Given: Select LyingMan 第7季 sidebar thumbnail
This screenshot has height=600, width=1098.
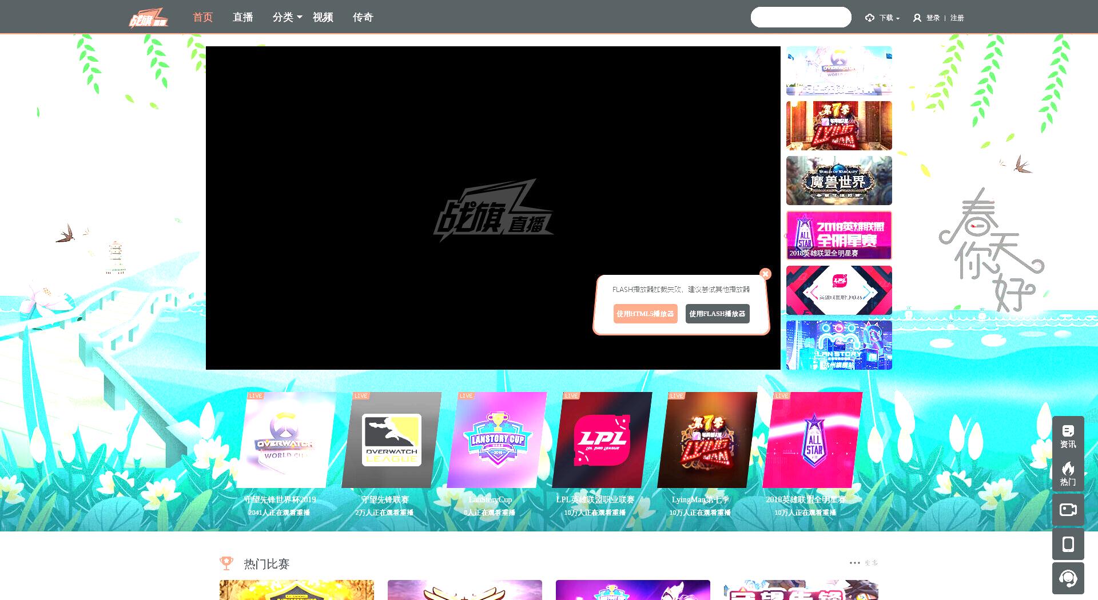Looking at the screenshot, I should (x=839, y=126).
